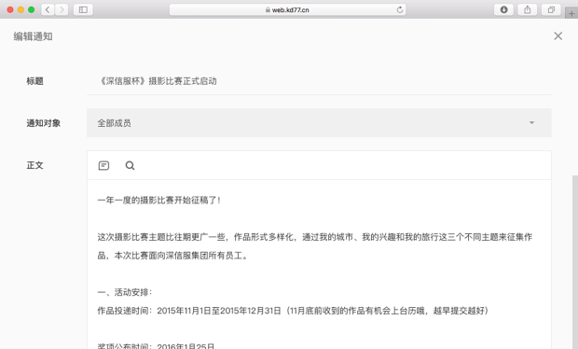
Task: Click the line 一年一度的摄影比赛开始征稿了！
Action: click(x=159, y=201)
